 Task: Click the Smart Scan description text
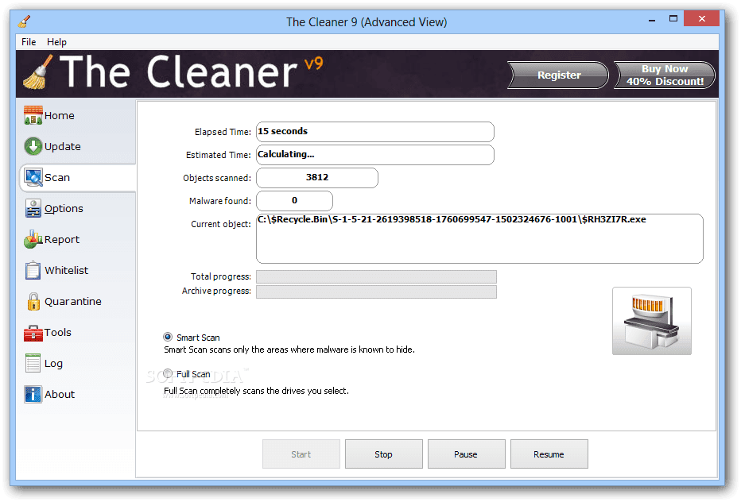289,350
